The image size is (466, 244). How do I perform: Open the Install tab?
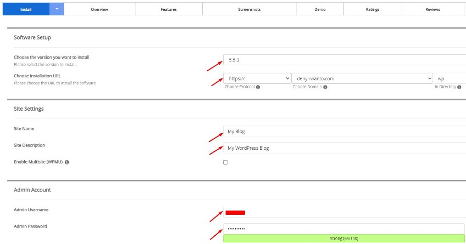[x=26, y=9]
